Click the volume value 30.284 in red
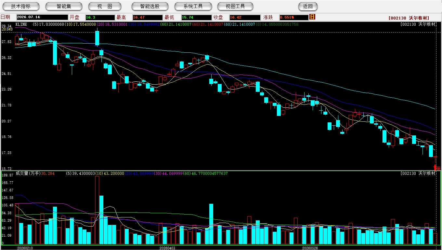 click(48, 174)
